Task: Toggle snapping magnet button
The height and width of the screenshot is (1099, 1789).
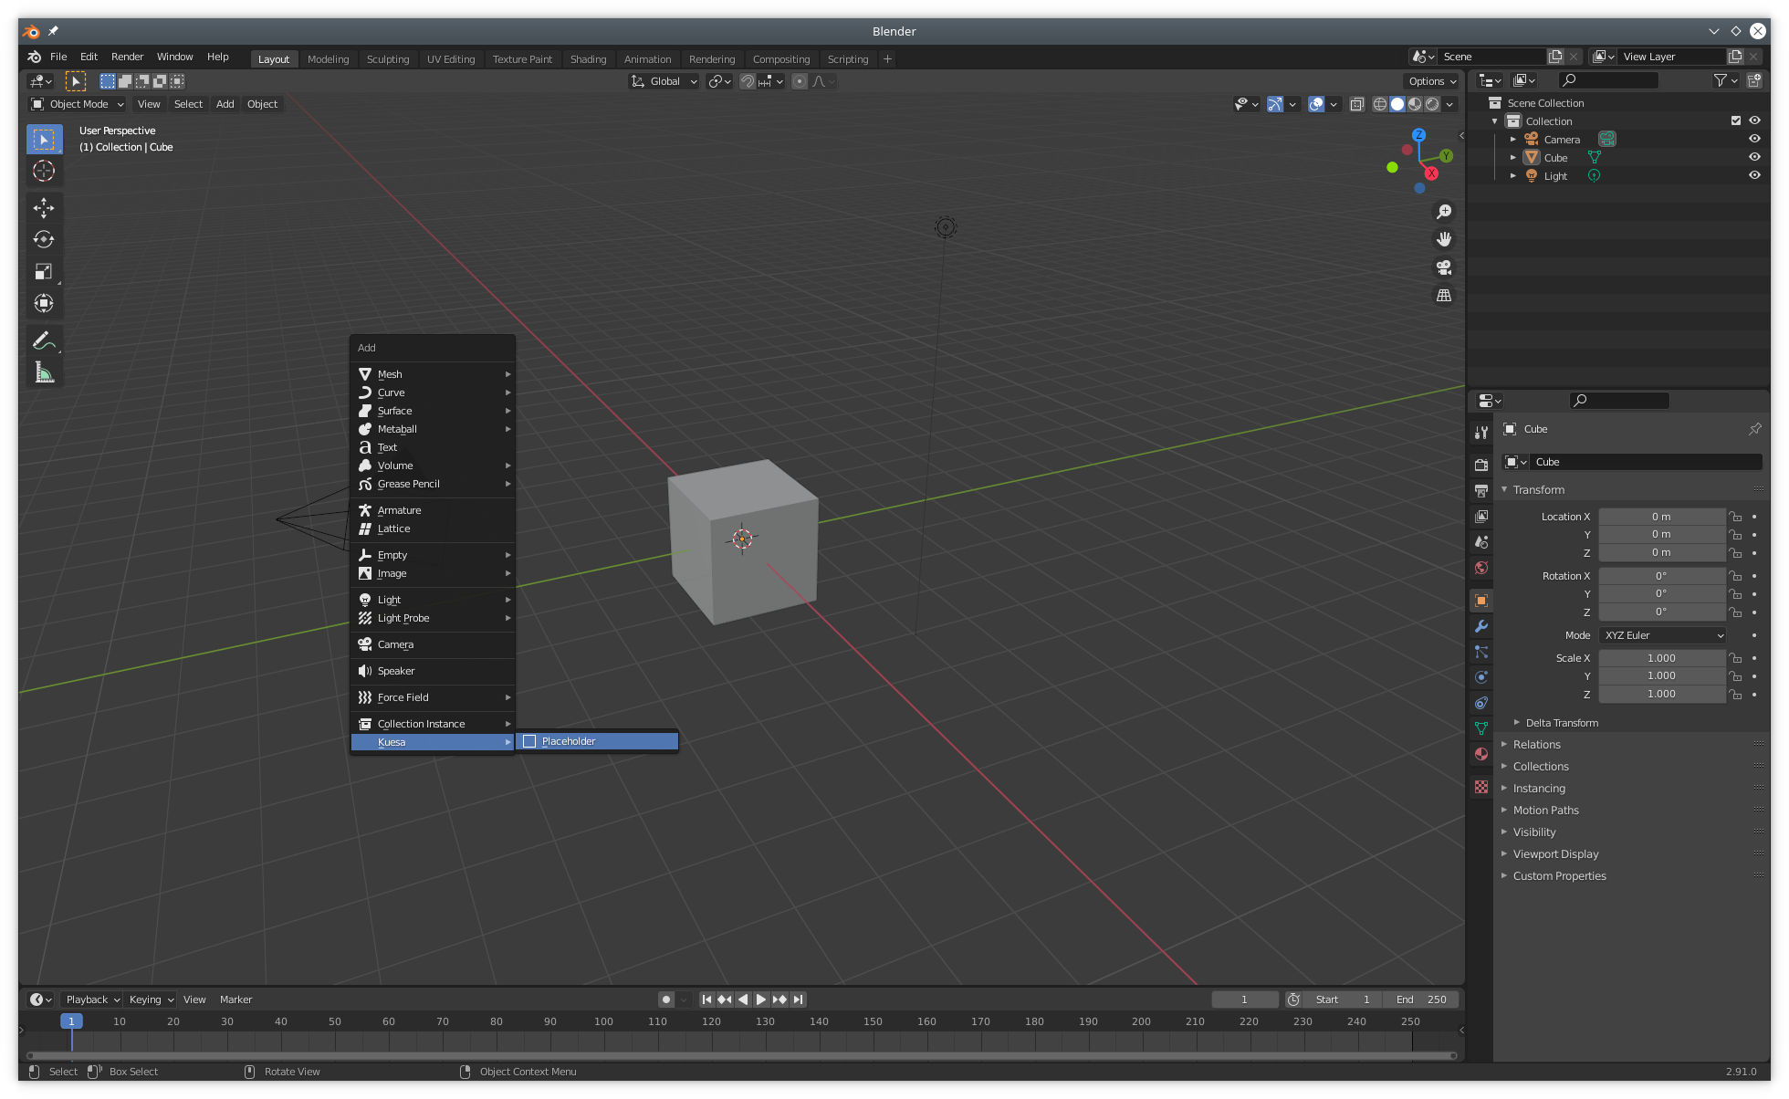Action: [748, 81]
